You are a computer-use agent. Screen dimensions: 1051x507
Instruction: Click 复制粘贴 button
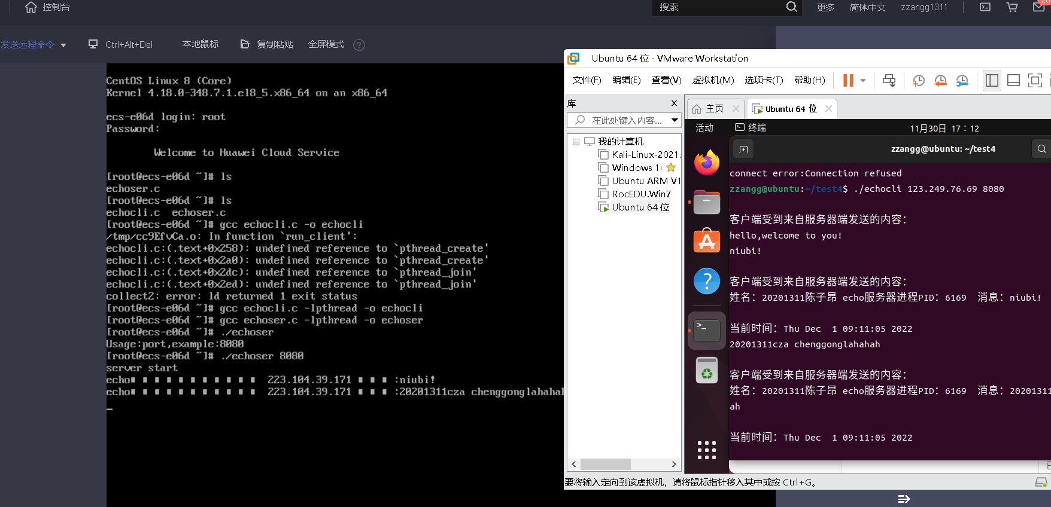coord(266,44)
